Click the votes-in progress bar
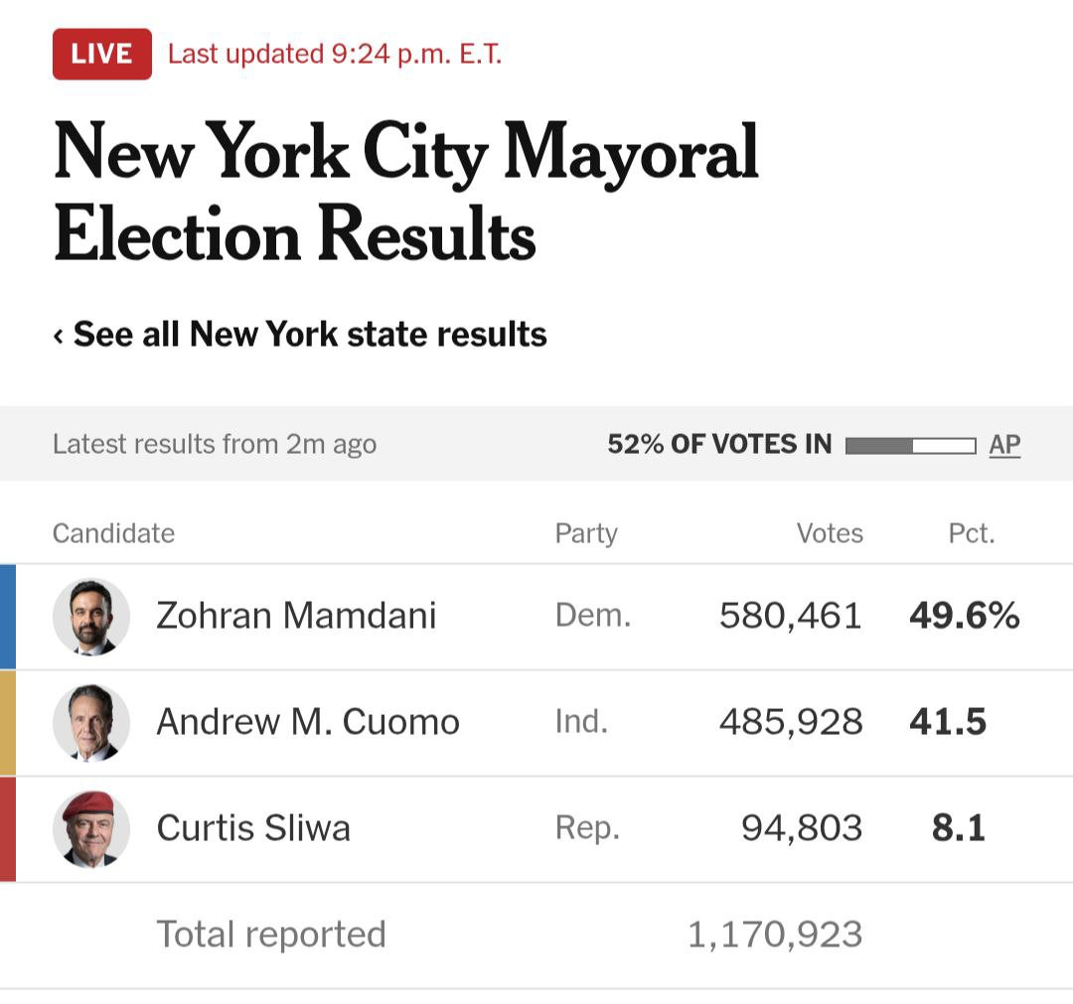1073x1004 pixels. click(909, 446)
